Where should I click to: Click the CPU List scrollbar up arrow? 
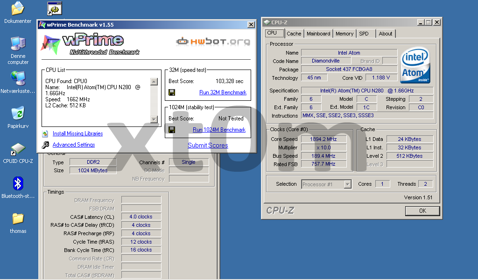click(x=154, y=82)
